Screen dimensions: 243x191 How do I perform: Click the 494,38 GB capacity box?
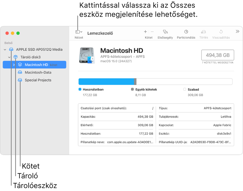(x=218, y=55)
